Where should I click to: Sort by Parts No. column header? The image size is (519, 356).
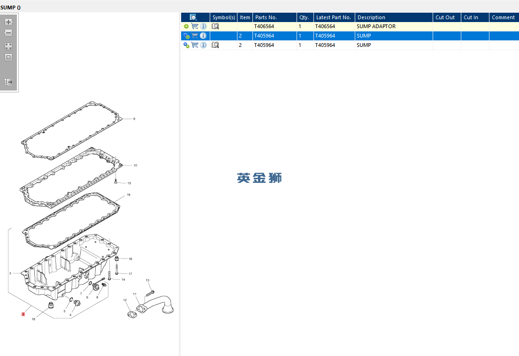click(275, 17)
